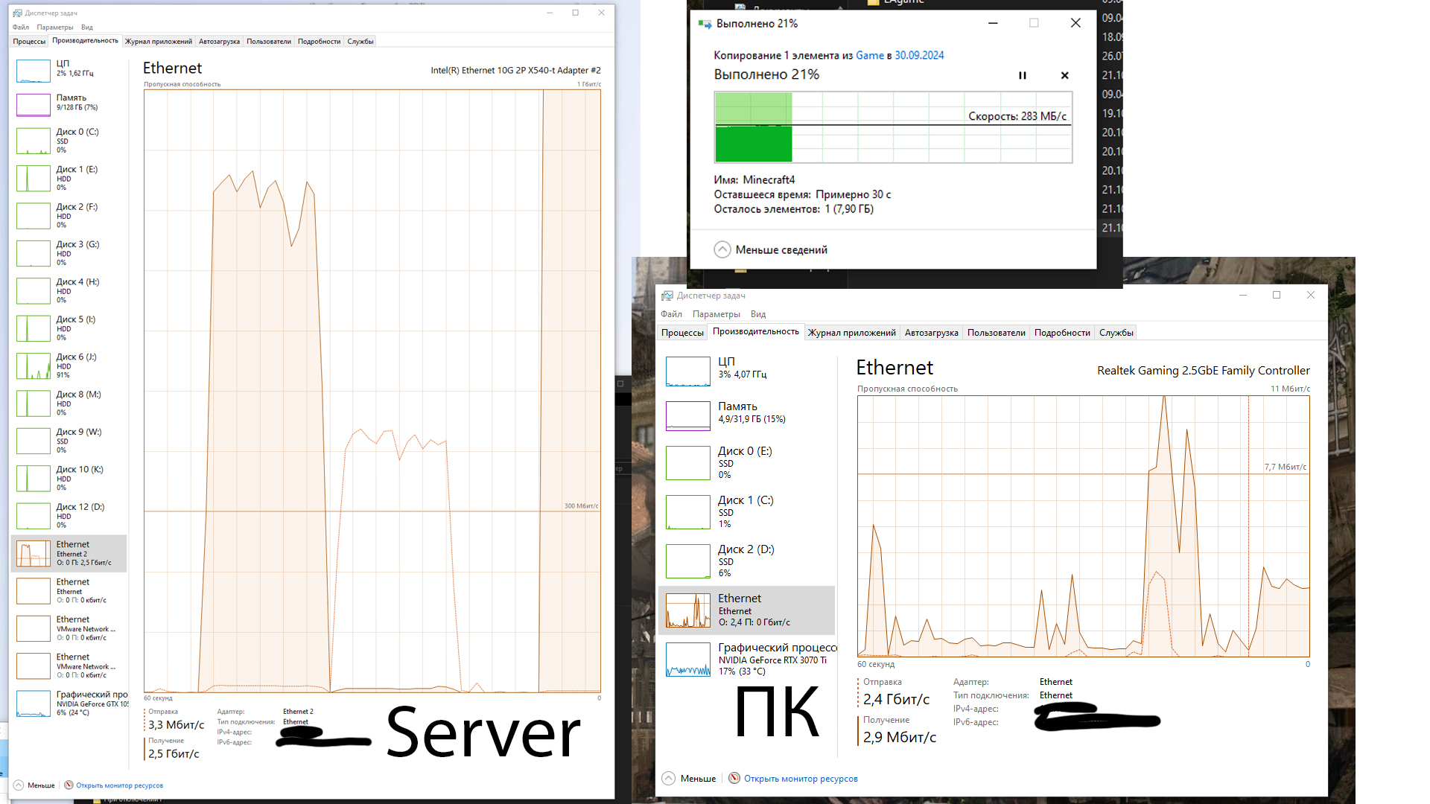Select ЦП graph thumbnail in PC task manager

click(x=687, y=371)
